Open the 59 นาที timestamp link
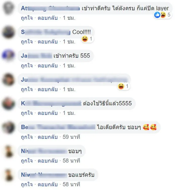The image size is (176, 190). [x=71, y=137]
